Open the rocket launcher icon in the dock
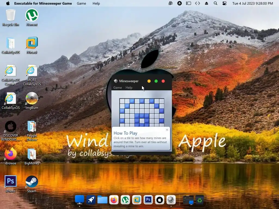279x209 pixels. (x=91, y=200)
